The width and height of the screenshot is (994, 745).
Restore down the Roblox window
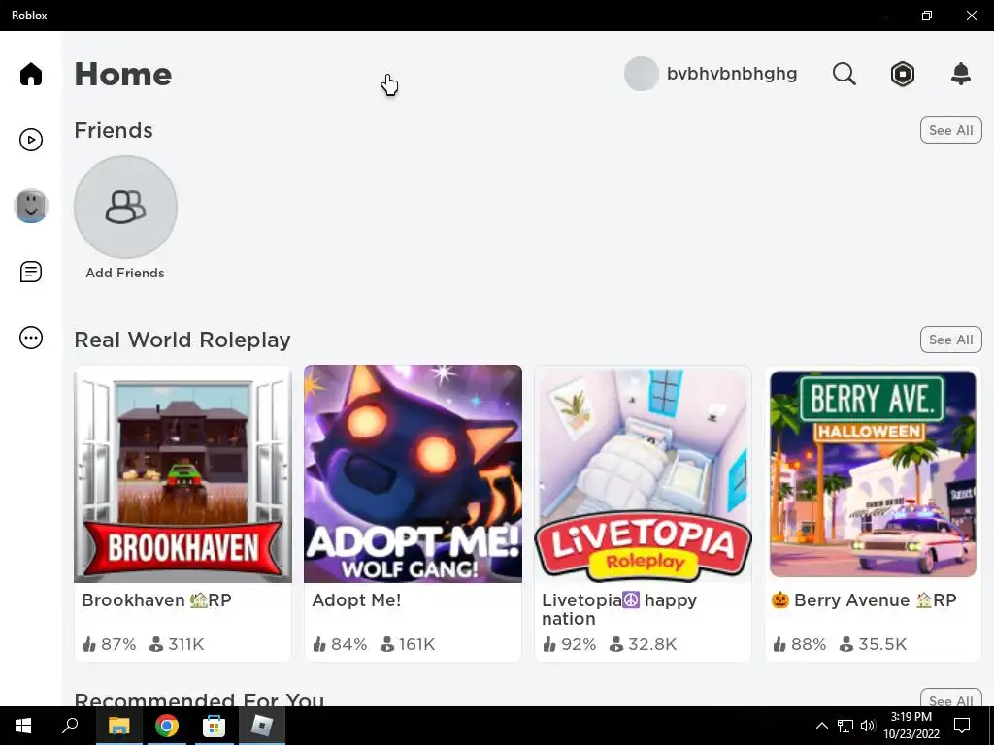point(927,16)
